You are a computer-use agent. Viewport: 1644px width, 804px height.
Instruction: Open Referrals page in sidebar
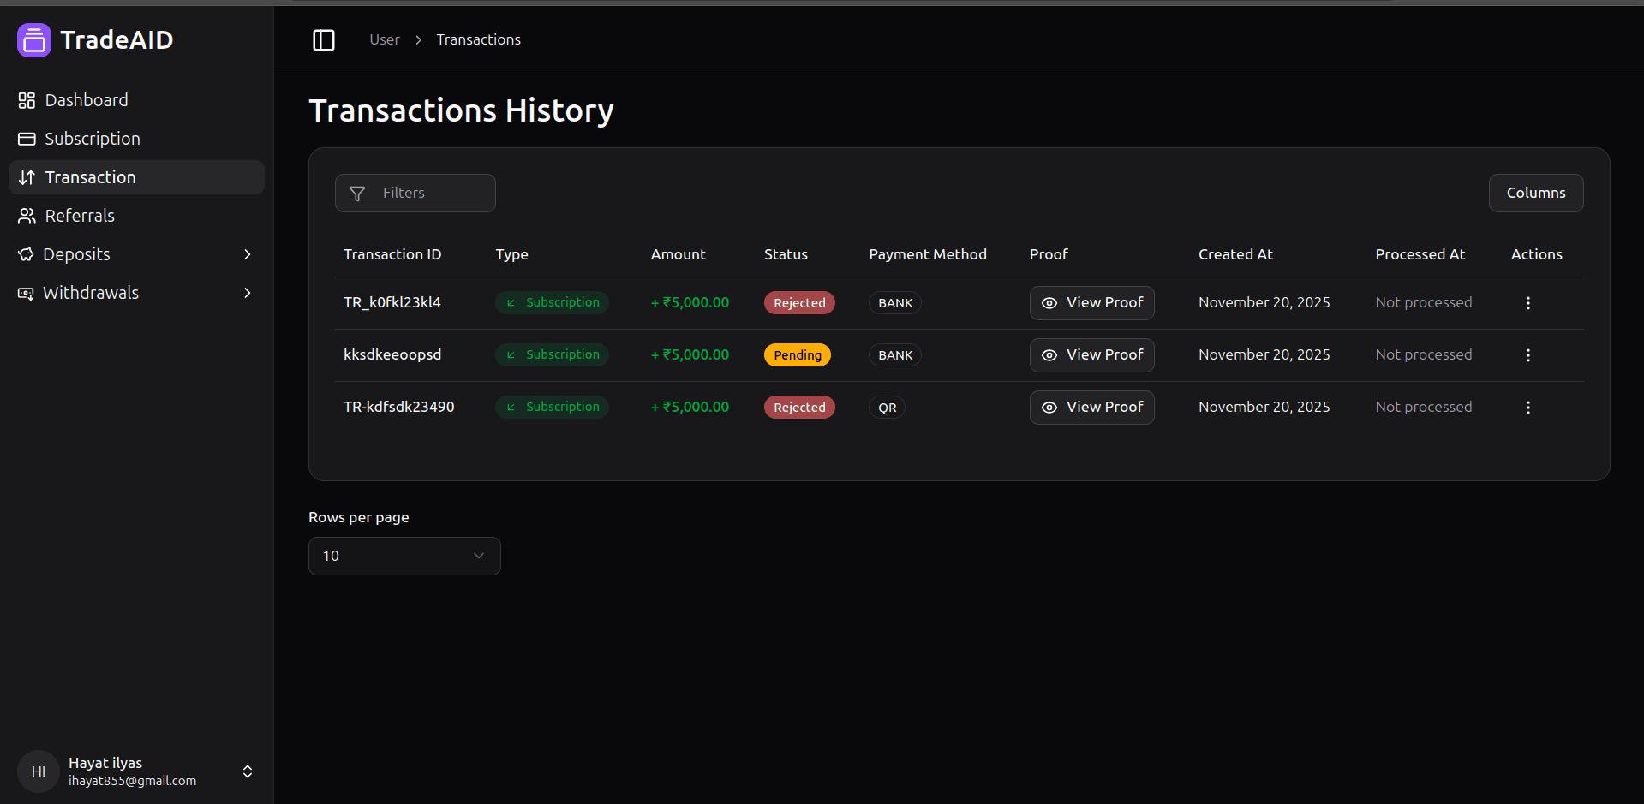[136, 216]
